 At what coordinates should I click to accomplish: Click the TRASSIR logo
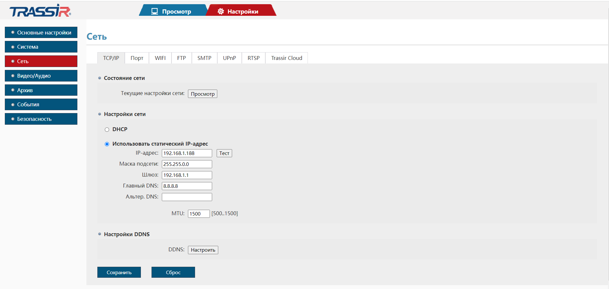[40, 10]
